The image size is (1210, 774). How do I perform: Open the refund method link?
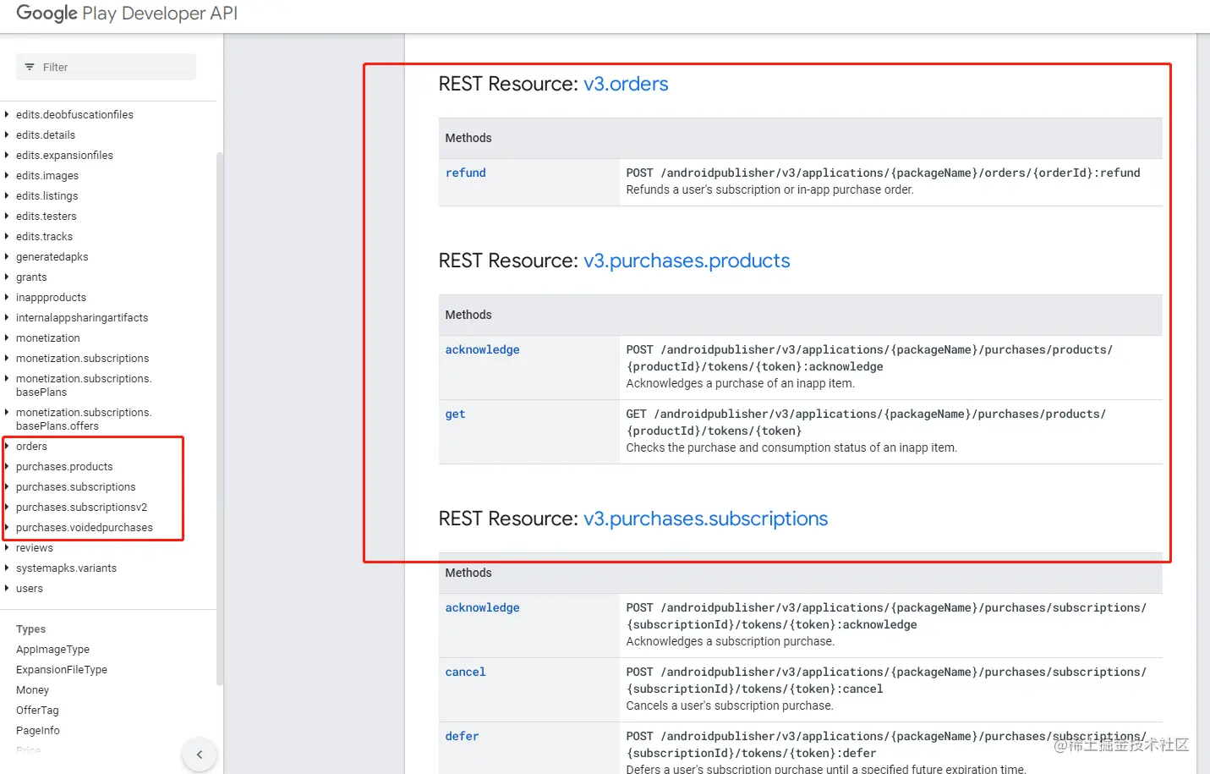pos(466,173)
